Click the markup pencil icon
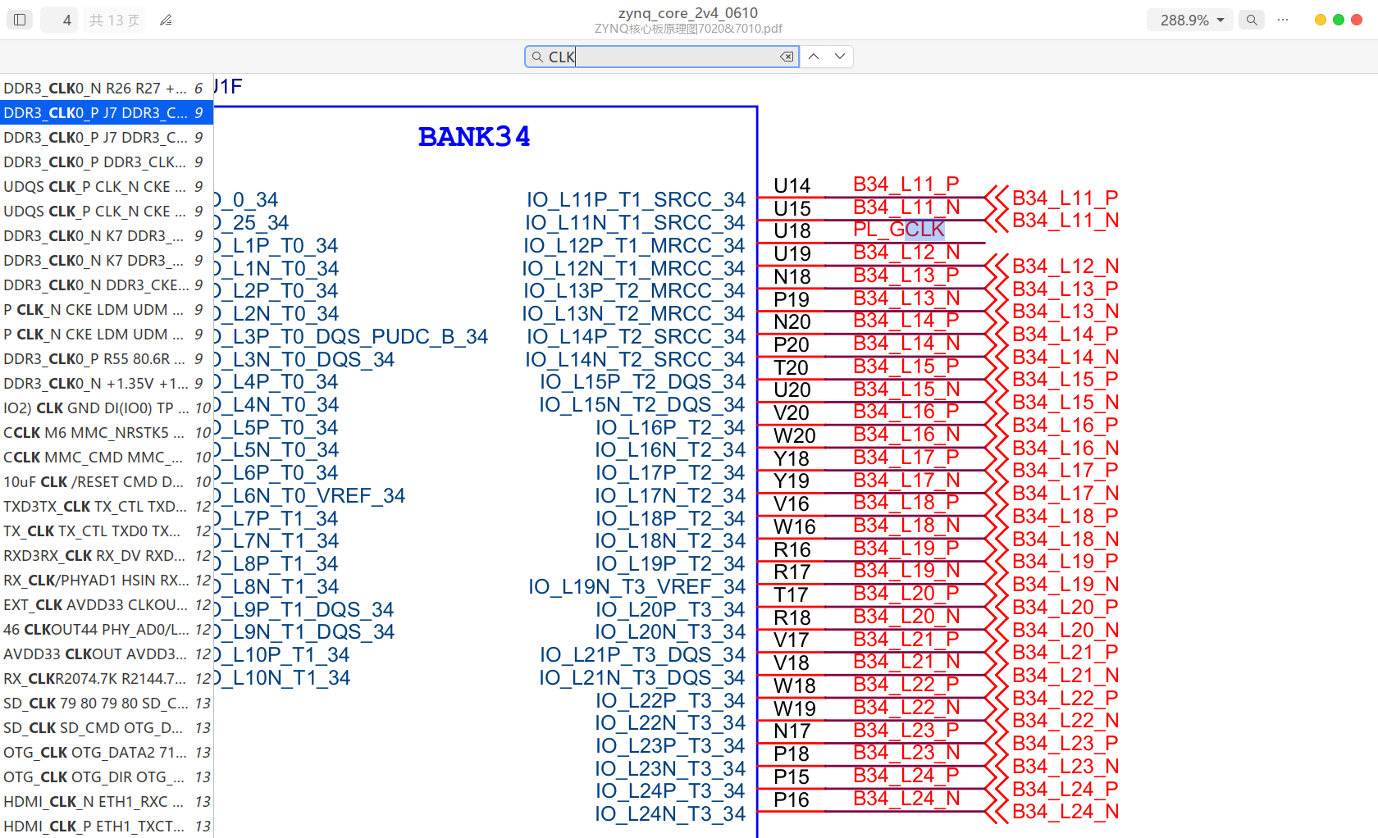The height and width of the screenshot is (838, 1378). (x=166, y=20)
